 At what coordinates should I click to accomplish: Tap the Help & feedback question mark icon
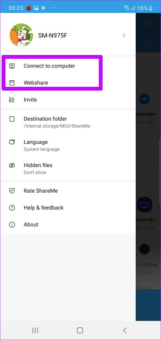click(12, 208)
